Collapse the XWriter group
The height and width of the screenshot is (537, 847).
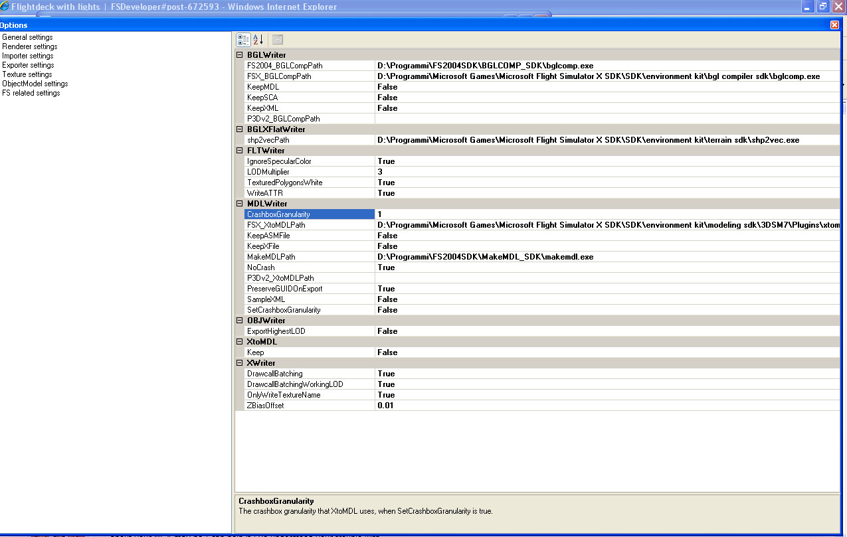(240, 363)
